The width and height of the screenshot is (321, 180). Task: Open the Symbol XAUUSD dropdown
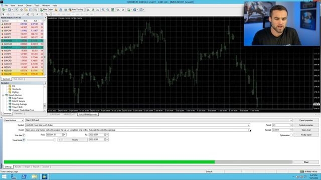click(137, 125)
